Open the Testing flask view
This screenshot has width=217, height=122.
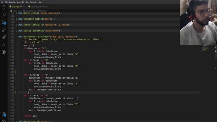pyautogui.click(x=4, y=44)
